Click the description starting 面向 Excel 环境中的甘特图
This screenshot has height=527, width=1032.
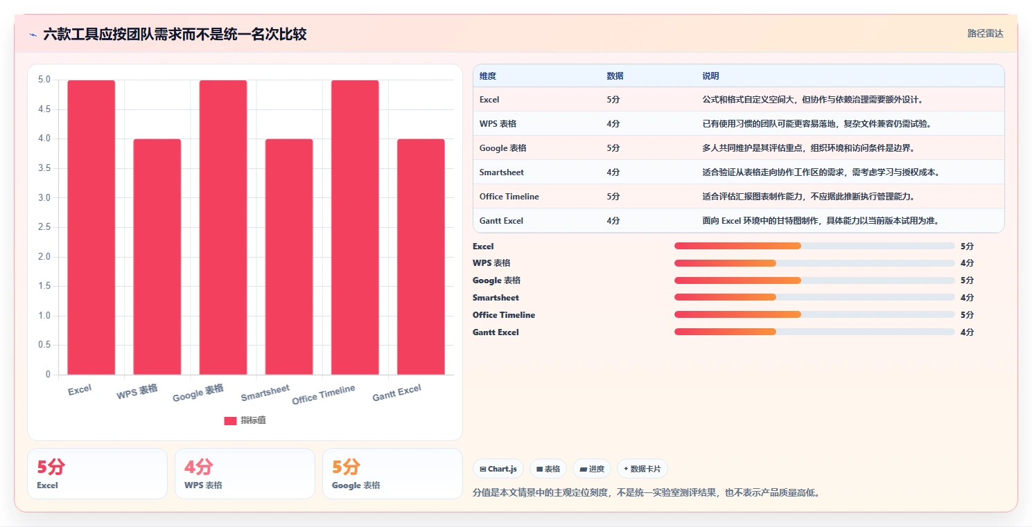820,221
